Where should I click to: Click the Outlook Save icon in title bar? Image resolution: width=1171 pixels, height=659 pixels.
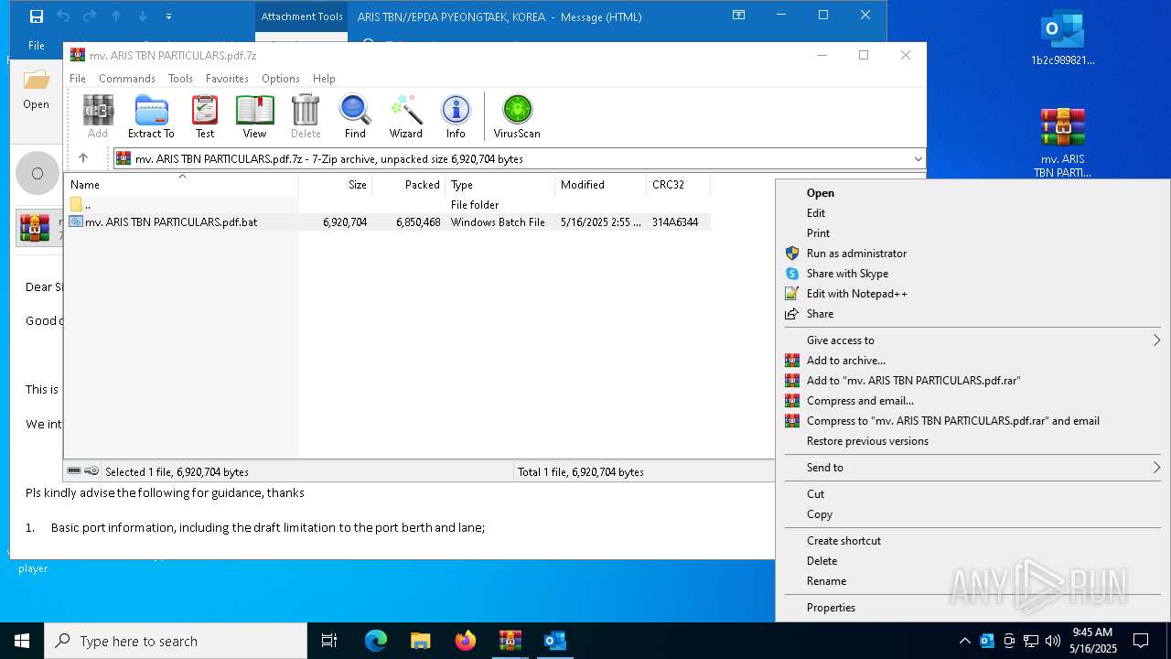[37, 16]
